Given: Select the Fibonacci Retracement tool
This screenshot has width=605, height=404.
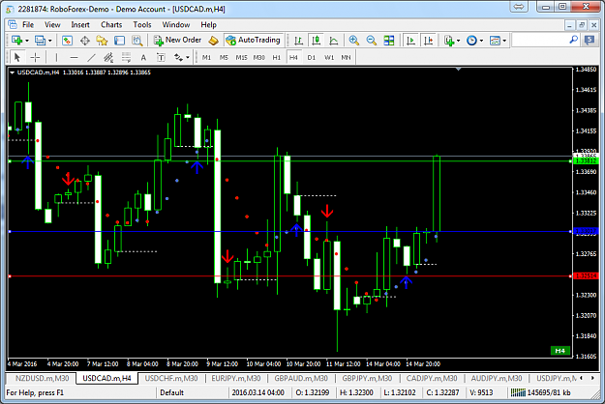Looking at the screenshot, I should pos(126,57).
